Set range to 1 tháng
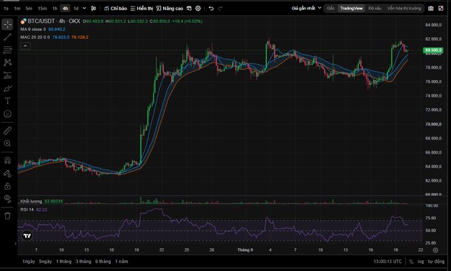 coord(64,261)
